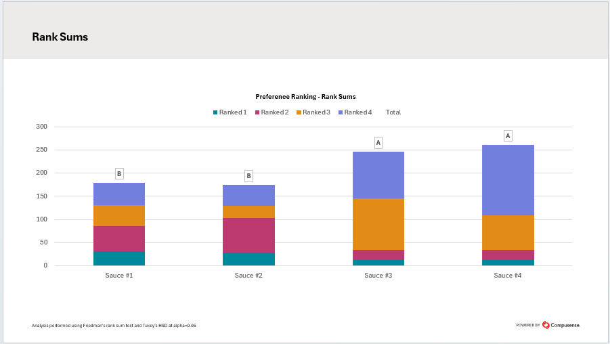
Task: Select the magenta Ranked 2 segment of Sauce #2
Action: [248, 235]
